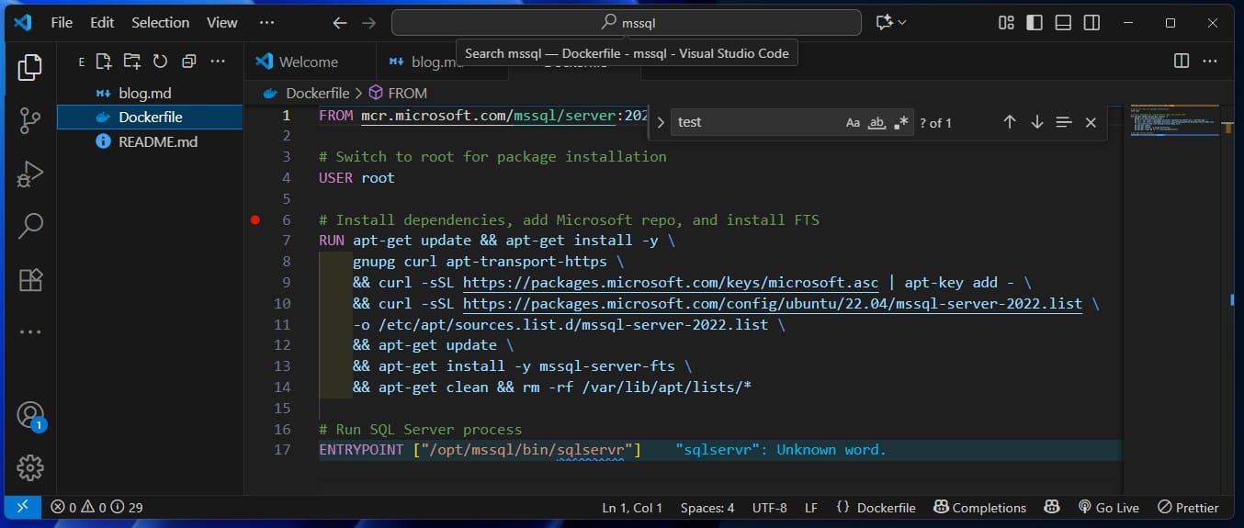The width and height of the screenshot is (1244, 528).
Task: Click into the find input containing test
Action: [756, 122]
